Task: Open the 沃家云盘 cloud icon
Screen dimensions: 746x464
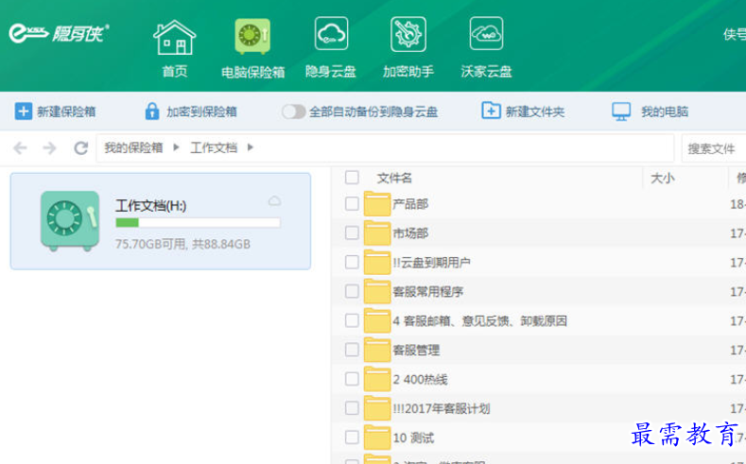Action: (x=486, y=36)
